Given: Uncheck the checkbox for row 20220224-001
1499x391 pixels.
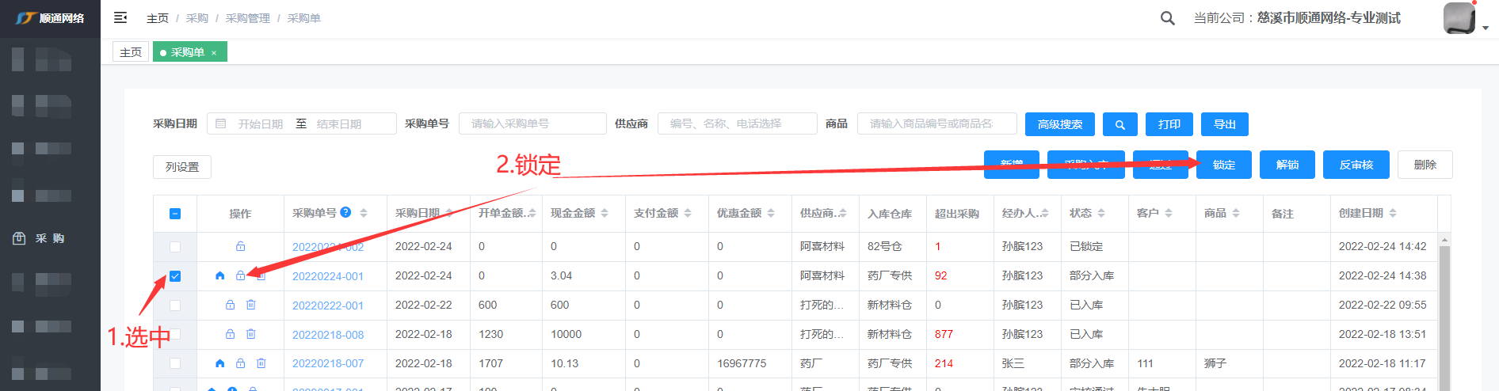Looking at the screenshot, I should click(x=175, y=276).
